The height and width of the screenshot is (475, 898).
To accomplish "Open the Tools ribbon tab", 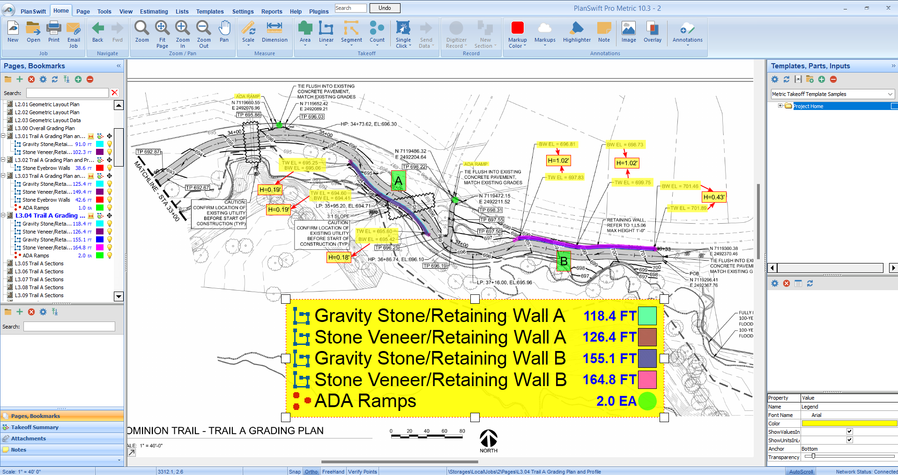I will pos(104,11).
